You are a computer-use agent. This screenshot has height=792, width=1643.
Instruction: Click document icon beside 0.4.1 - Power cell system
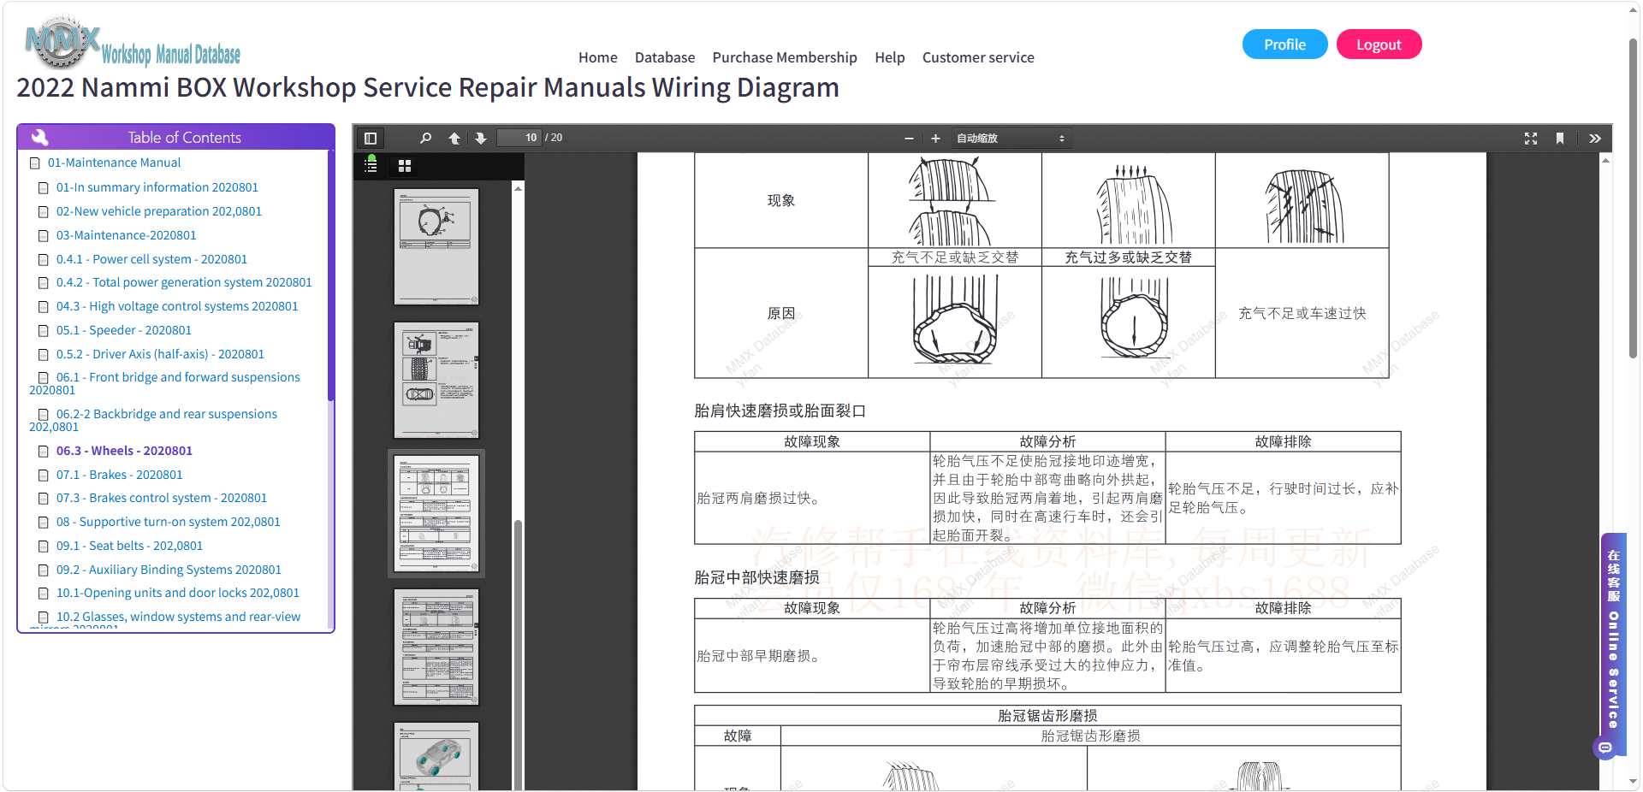[44, 260]
